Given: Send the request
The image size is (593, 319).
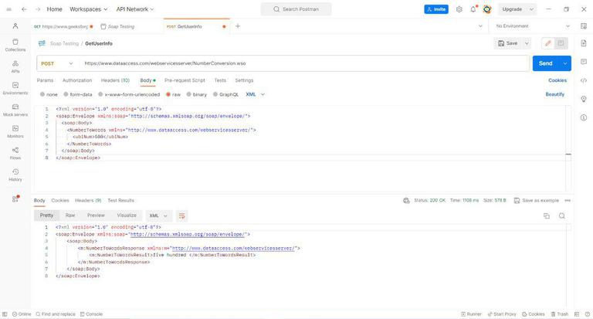Looking at the screenshot, I should click(x=546, y=63).
